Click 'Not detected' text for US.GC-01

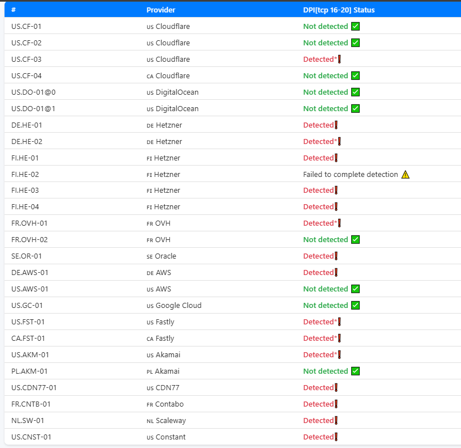click(x=326, y=306)
